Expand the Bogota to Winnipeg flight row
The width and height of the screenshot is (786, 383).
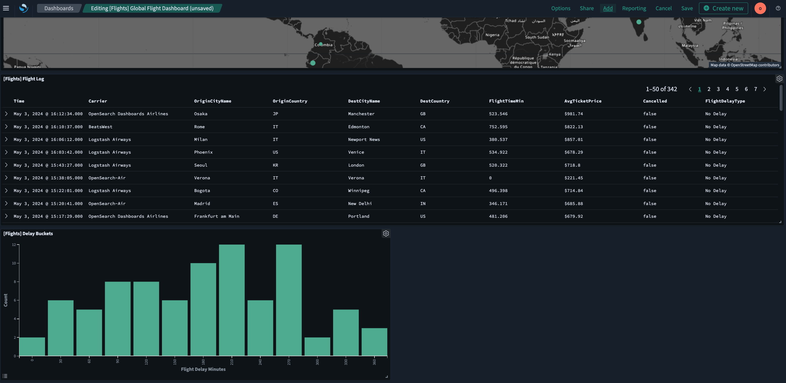click(6, 190)
